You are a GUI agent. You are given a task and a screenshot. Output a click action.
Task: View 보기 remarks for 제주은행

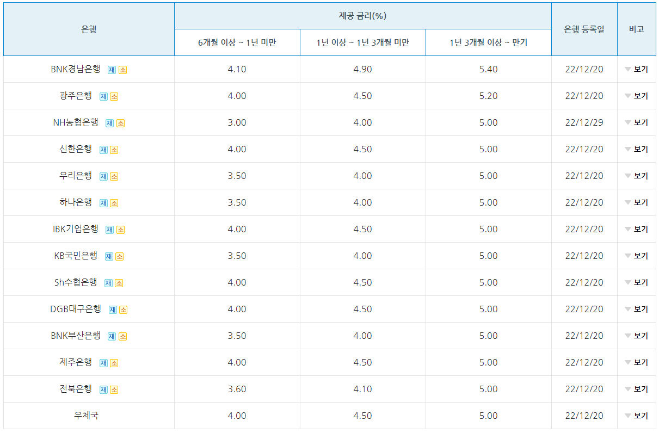tap(637, 362)
